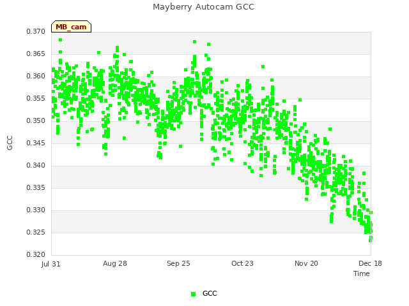This screenshot has height=306, width=409.
Task: Click the 0.330 y-axis value
Action: tap(36, 210)
